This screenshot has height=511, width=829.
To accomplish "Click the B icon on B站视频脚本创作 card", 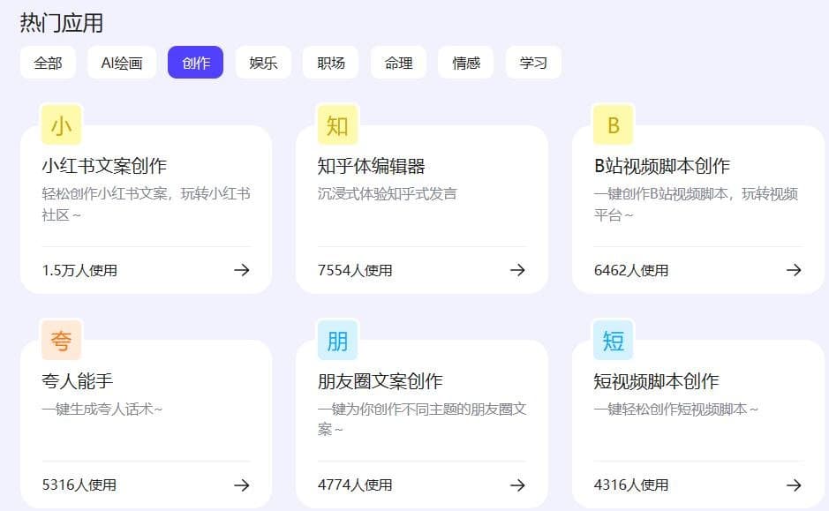I will pyautogui.click(x=612, y=124).
